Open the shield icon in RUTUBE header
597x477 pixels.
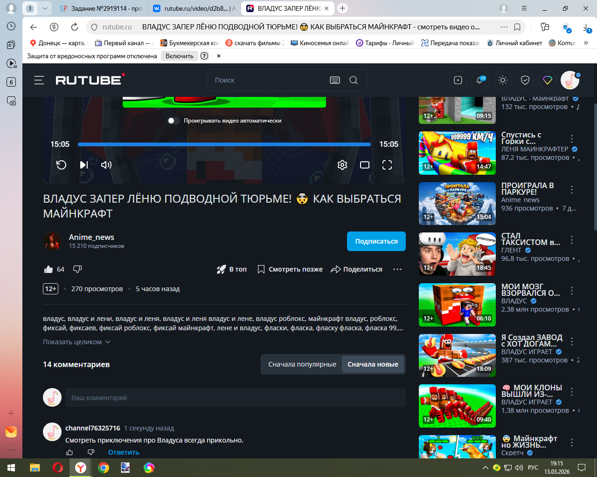pos(525,80)
